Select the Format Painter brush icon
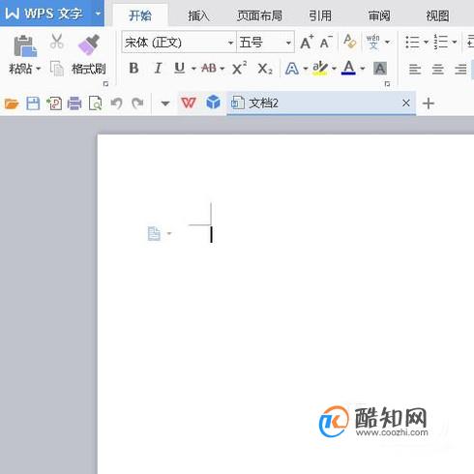This screenshot has height=474, width=474. click(89, 44)
